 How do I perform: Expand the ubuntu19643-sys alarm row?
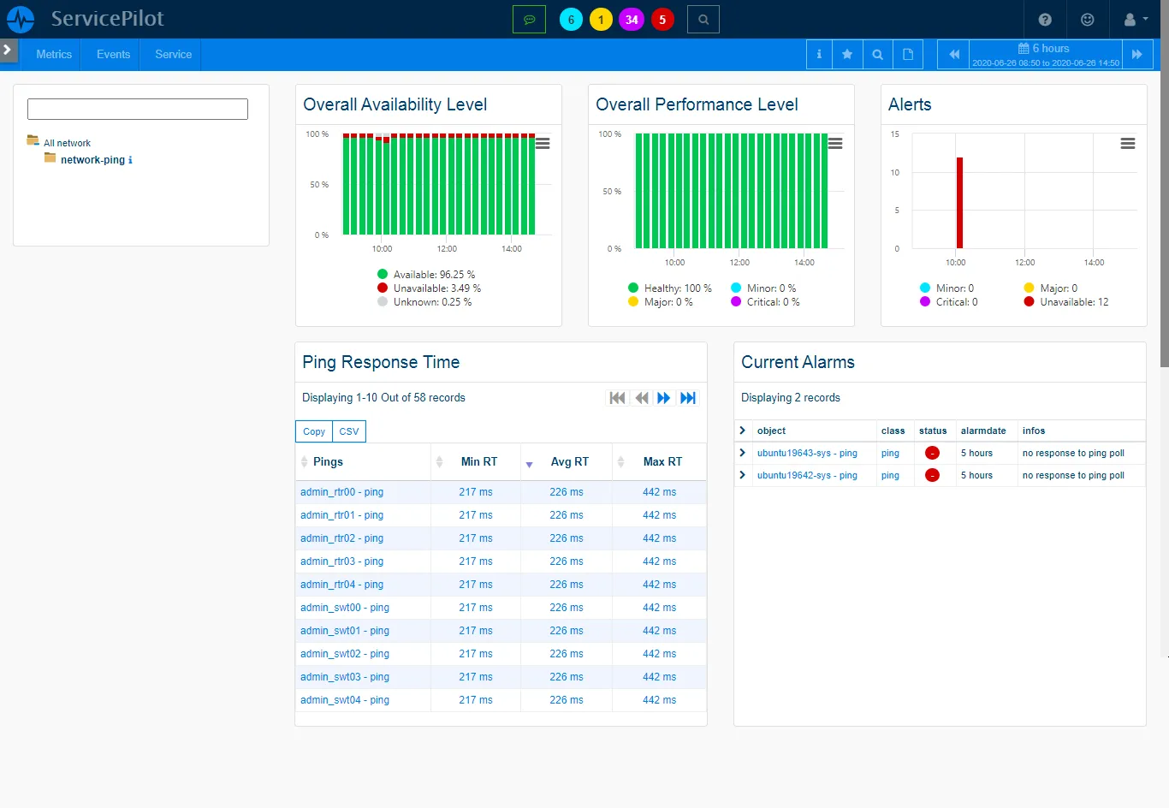click(741, 453)
